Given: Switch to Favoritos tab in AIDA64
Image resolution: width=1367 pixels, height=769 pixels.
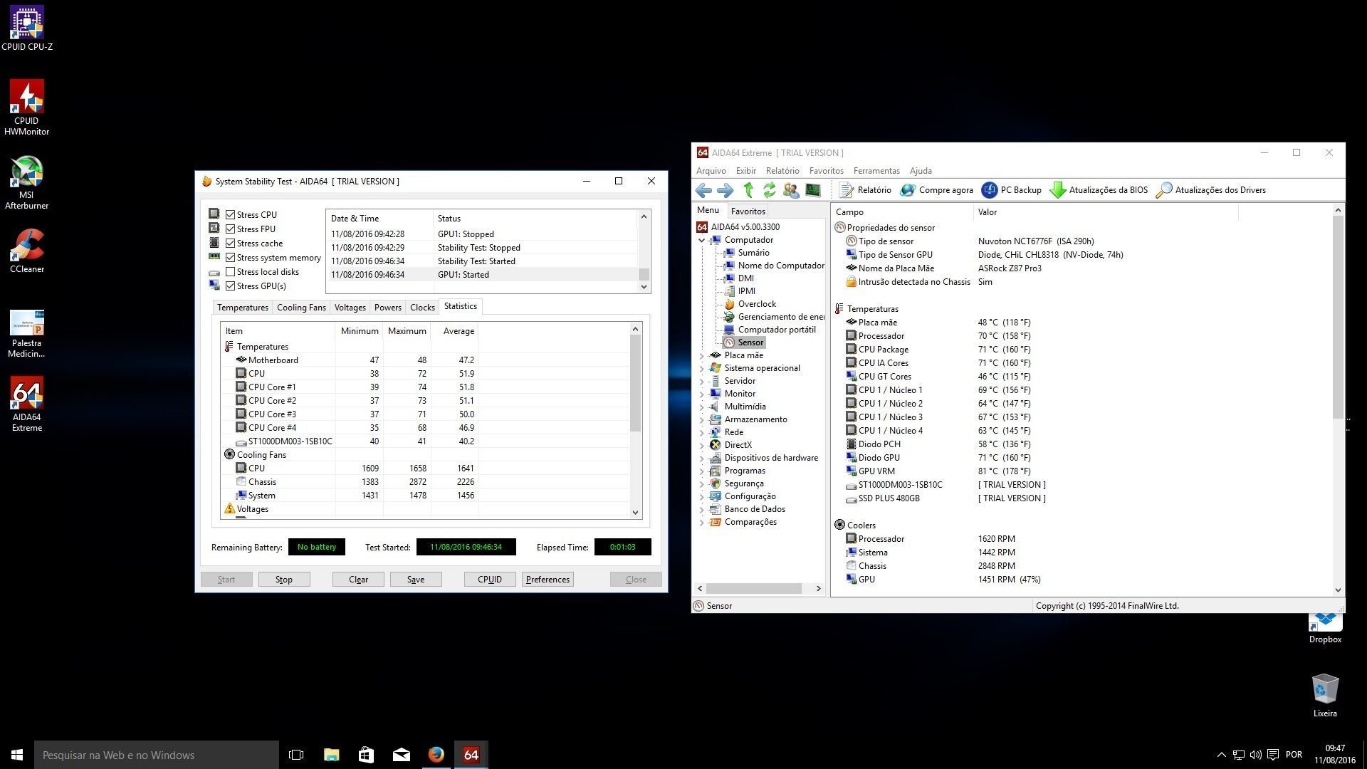Looking at the screenshot, I should (x=748, y=211).
